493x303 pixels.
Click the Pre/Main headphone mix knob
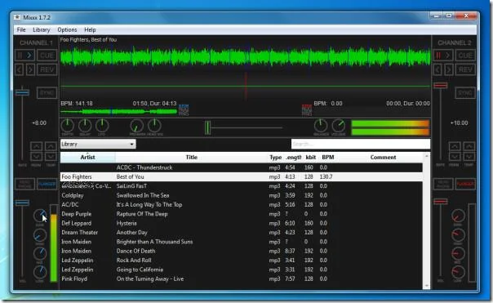coord(137,126)
